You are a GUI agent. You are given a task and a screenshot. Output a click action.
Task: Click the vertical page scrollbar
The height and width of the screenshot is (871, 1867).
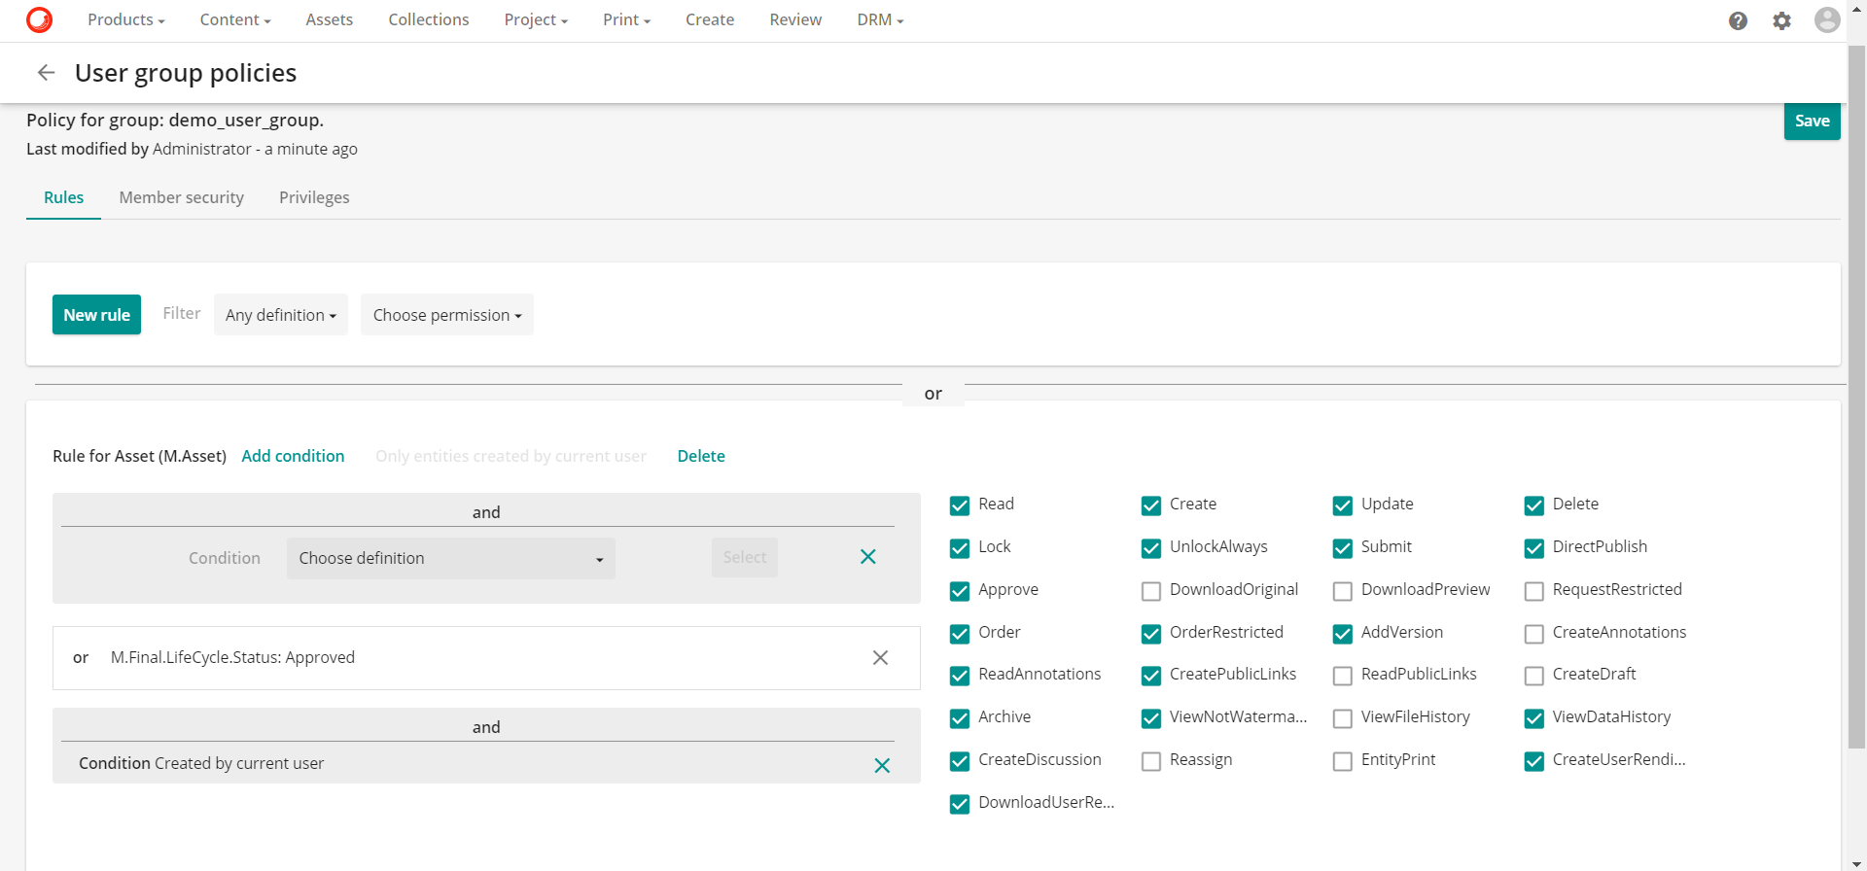tap(1856, 397)
